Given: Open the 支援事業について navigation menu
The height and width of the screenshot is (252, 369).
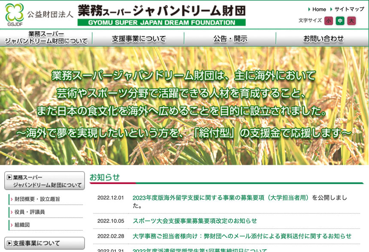Looking at the screenshot, I should (x=138, y=38).
